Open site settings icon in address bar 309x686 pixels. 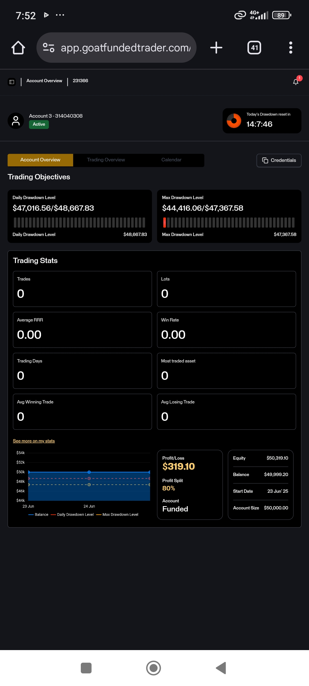[x=49, y=48]
